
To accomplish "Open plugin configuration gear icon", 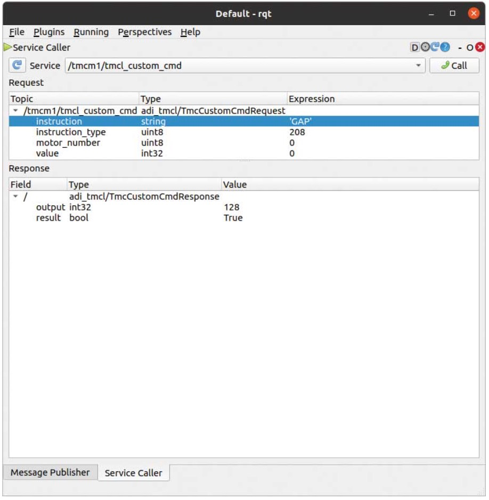I will 425,48.
